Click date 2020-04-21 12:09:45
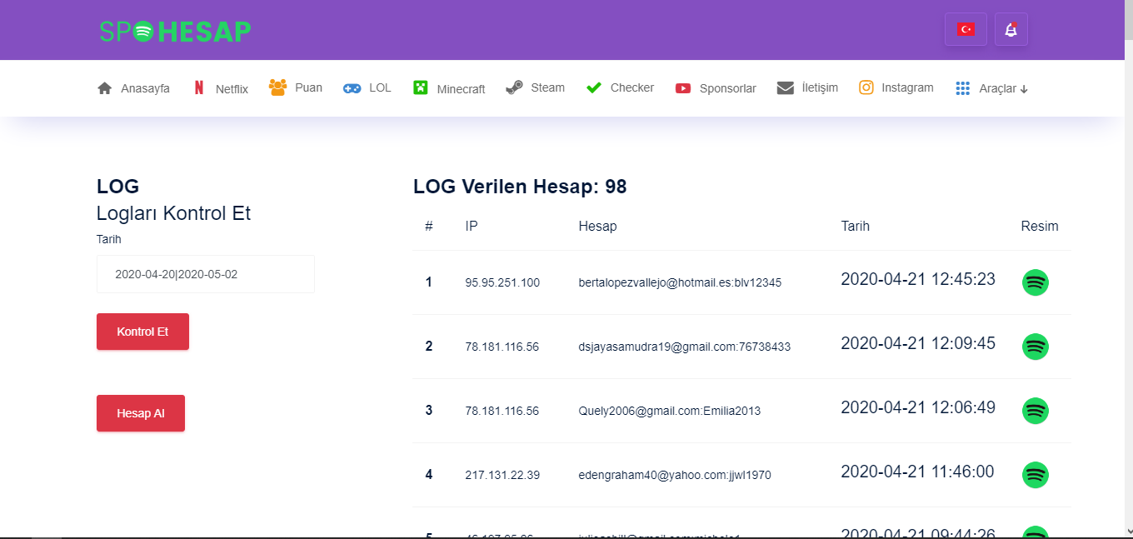The width and height of the screenshot is (1133, 539). (x=918, y=343)
